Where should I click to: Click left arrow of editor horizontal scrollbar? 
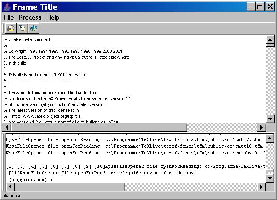pos(7,128)
